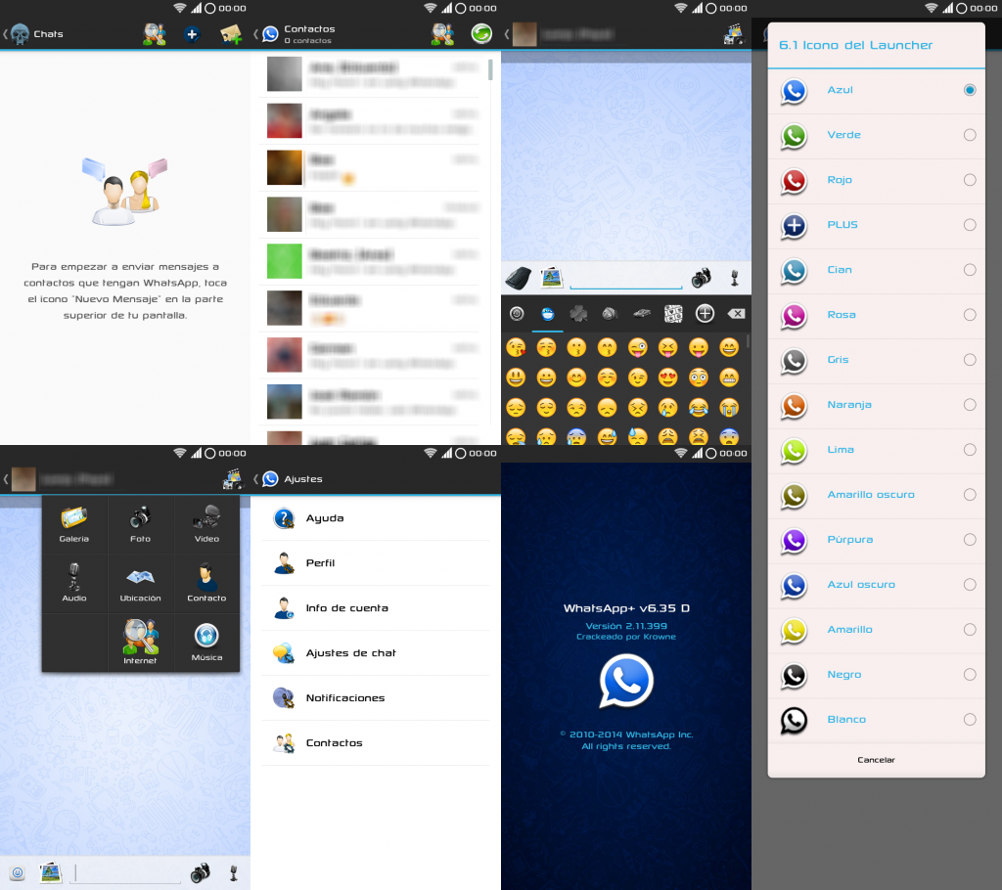
Task: Refresh contacts with the green circular arrow
Action: point(481,33)
